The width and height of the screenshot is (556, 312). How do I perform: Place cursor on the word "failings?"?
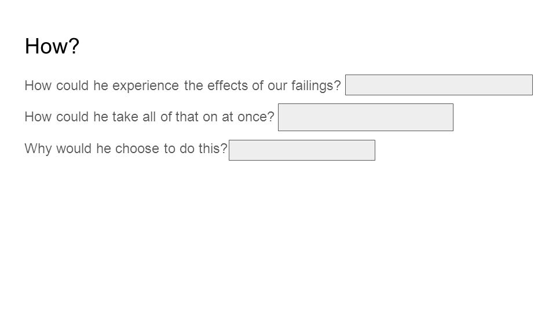[x=316, y=86]
